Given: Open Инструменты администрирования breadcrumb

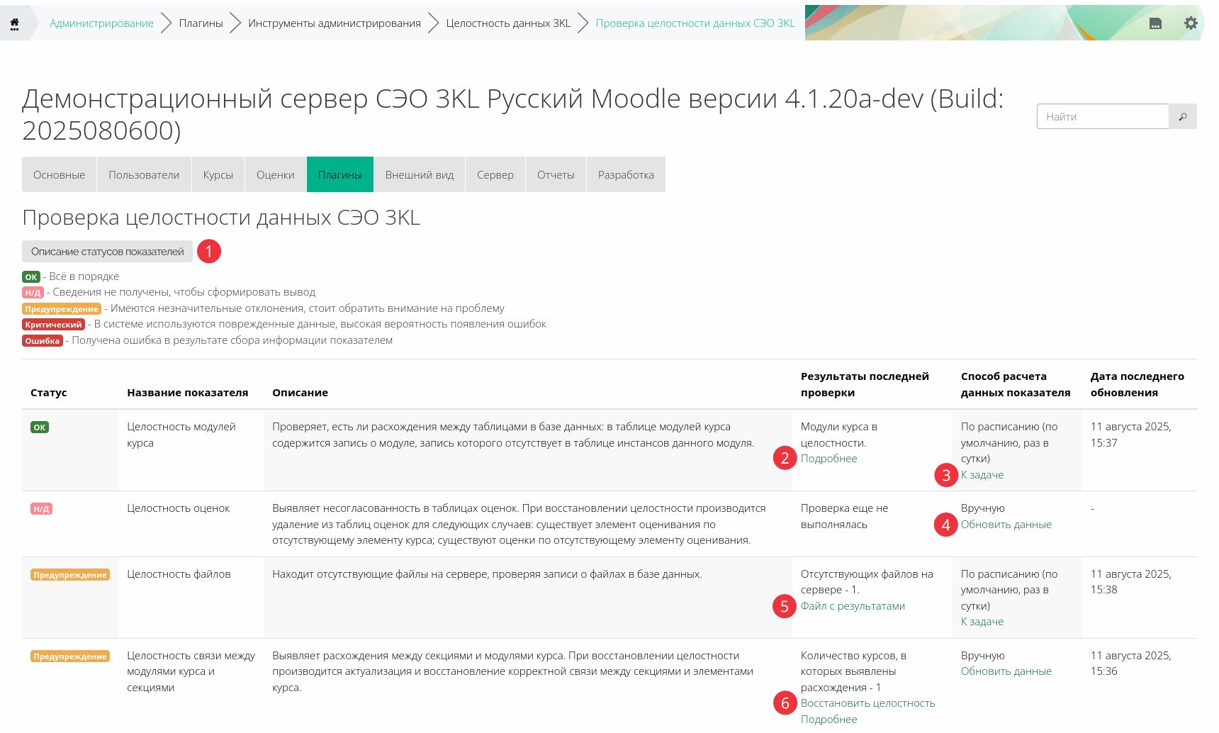Looking at the screenshot, I should tap(335, 23).
